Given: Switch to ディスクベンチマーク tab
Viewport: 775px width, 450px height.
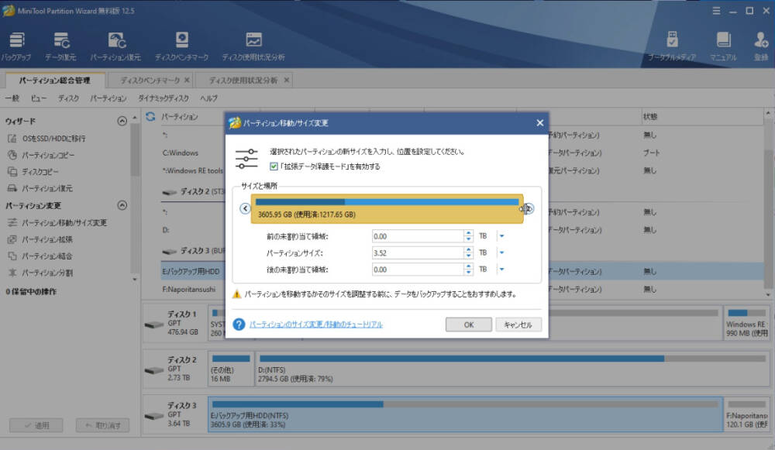Looking at the screenshot, I should [150, 80].
